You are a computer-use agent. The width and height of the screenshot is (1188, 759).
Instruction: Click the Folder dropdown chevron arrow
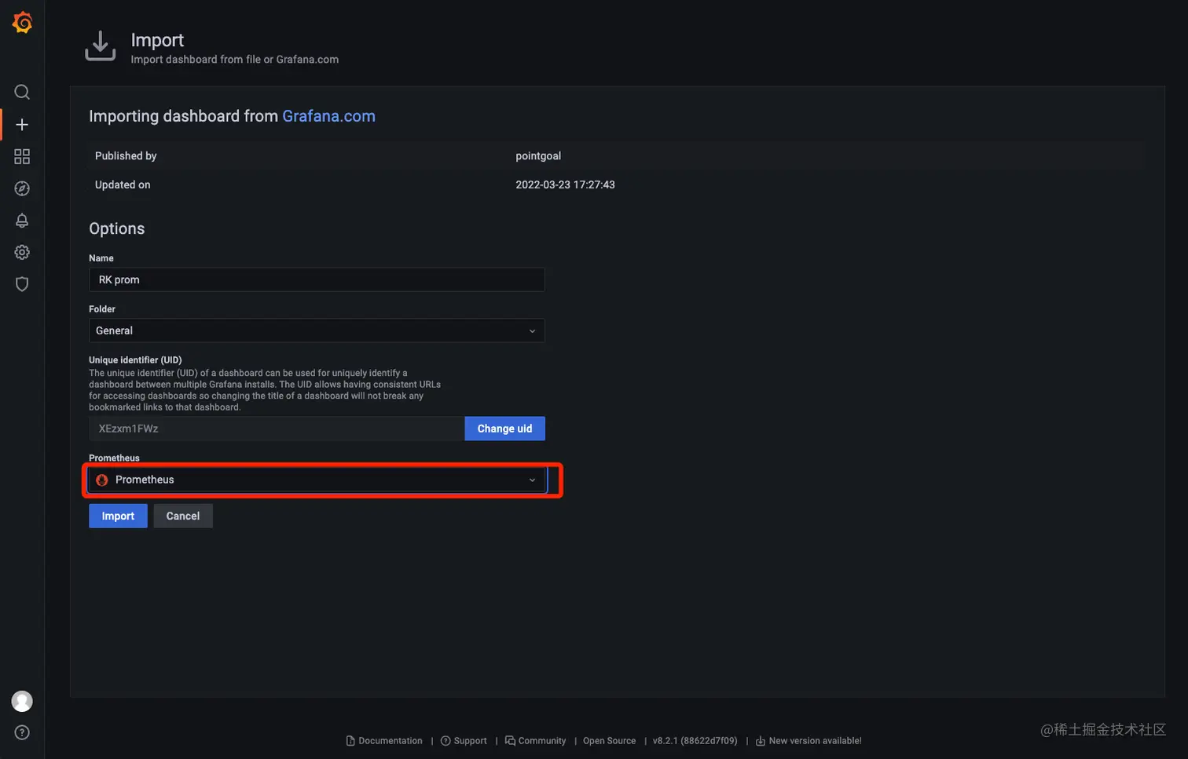[x=532, y=331]
